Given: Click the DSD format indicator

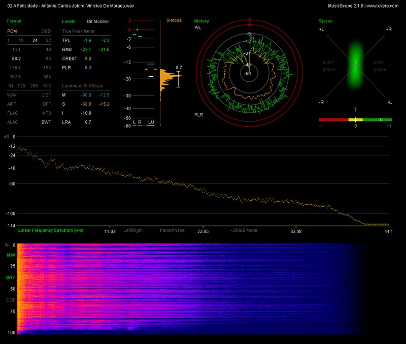Looking at the screenshot, I should pyautogui.click(x=46, y=32).
